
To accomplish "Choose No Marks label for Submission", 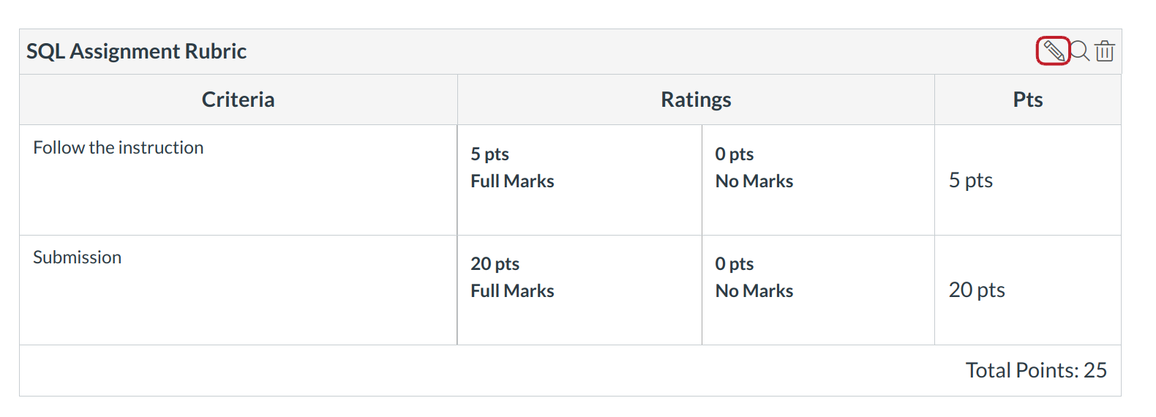I will pos(754,291).
